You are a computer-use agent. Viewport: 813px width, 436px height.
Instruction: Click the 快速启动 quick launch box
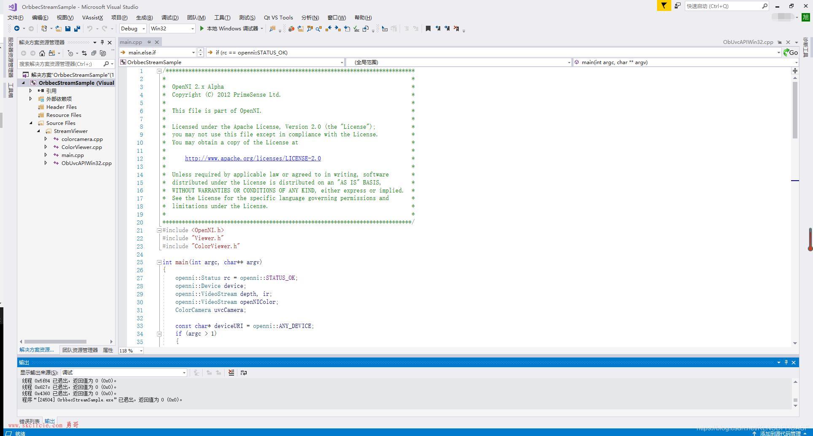click(x=727, y=6)
